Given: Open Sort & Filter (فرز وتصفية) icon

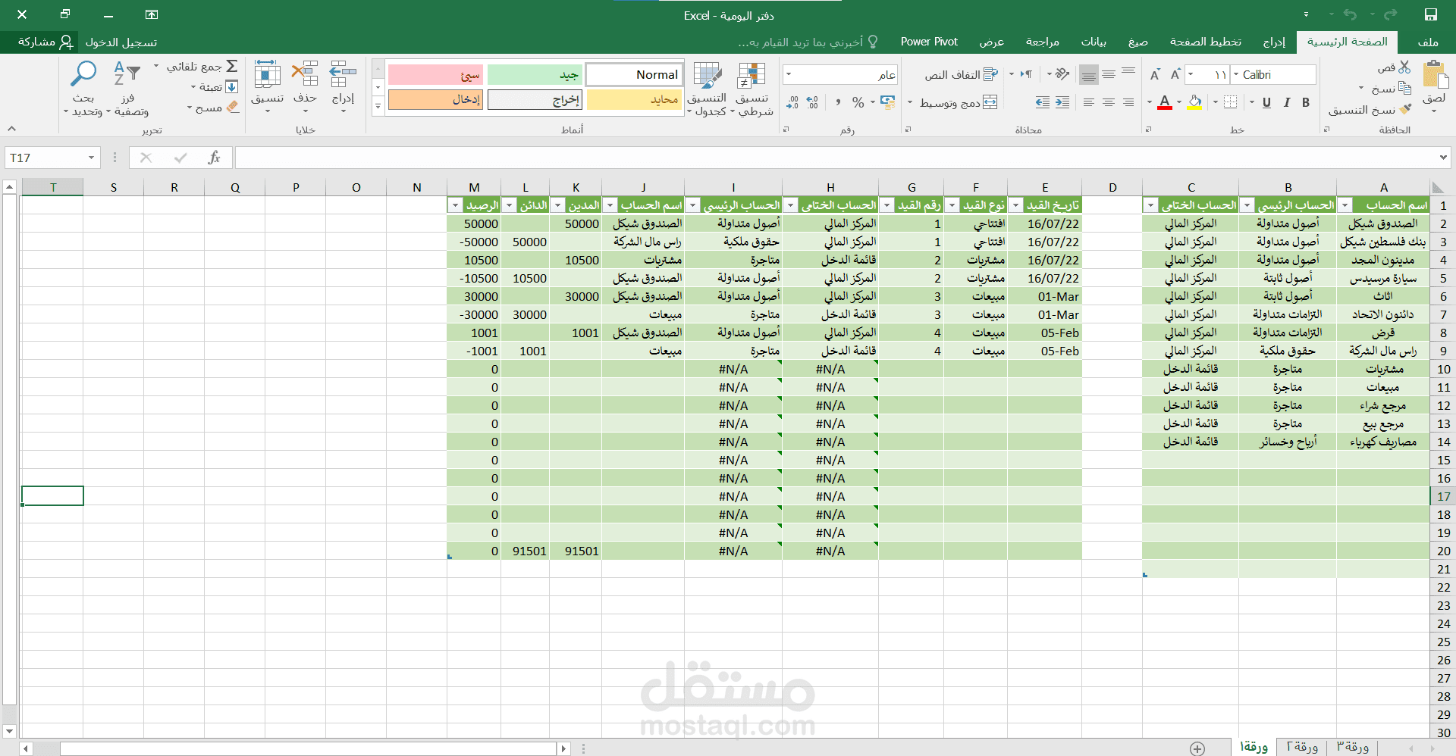Looking at the screenshot, I should tap(127, 74).
